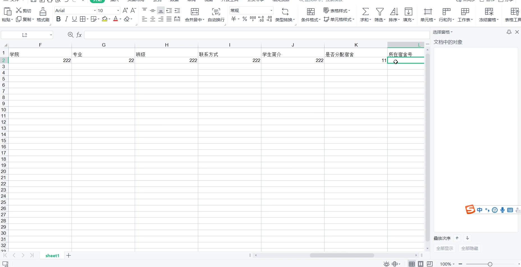Open the Type Conversion (类型转换) tool
This screenshot has width=521, height=267.
285,15
